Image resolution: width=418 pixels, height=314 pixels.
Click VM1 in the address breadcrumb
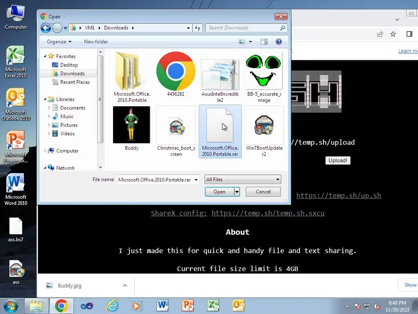[x=89, y=28]
